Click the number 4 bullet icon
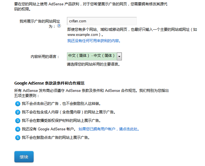Viewport: 205px width, 166px height. point(18,129)
